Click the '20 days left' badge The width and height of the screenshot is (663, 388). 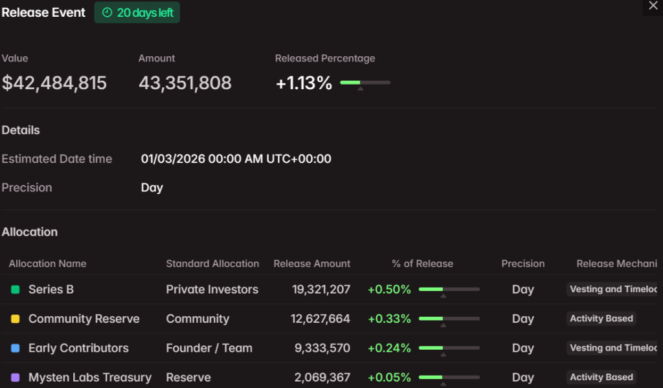[x=137, y=13]
